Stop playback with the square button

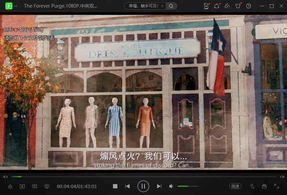point(115,186)
